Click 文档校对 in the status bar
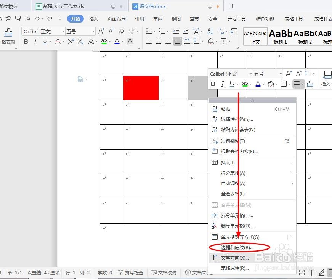Screen dimensions: 332x279 (164, 273)
